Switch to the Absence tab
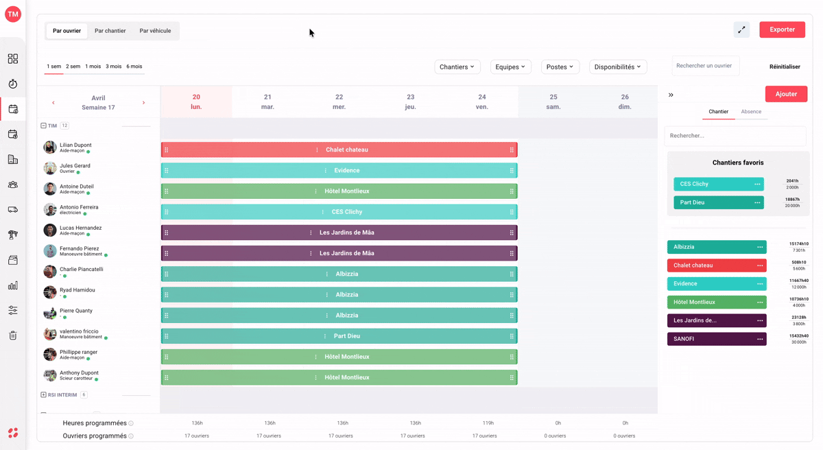The image size is (823, 450). pos(751,112)
